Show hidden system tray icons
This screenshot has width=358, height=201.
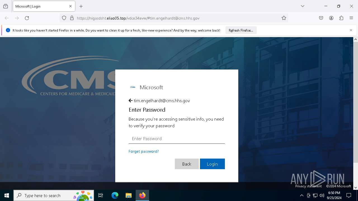click(302, 195)
